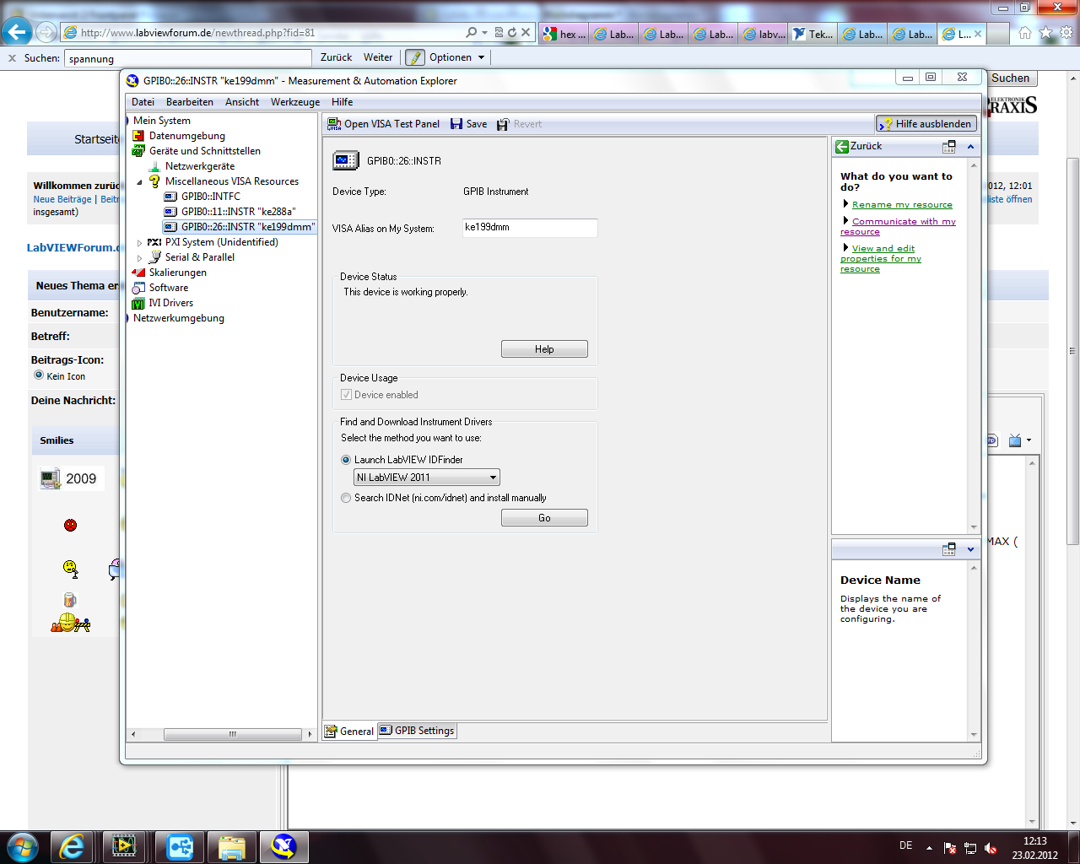
Task: Collapse the Device Name pane with its chevron
Action: 970,549
